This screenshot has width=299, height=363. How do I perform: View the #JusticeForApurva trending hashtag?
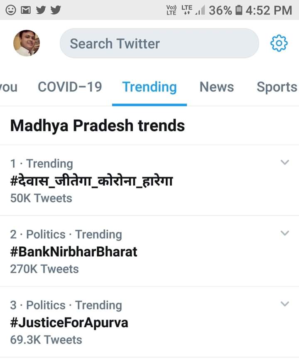[x=69, y=322]
